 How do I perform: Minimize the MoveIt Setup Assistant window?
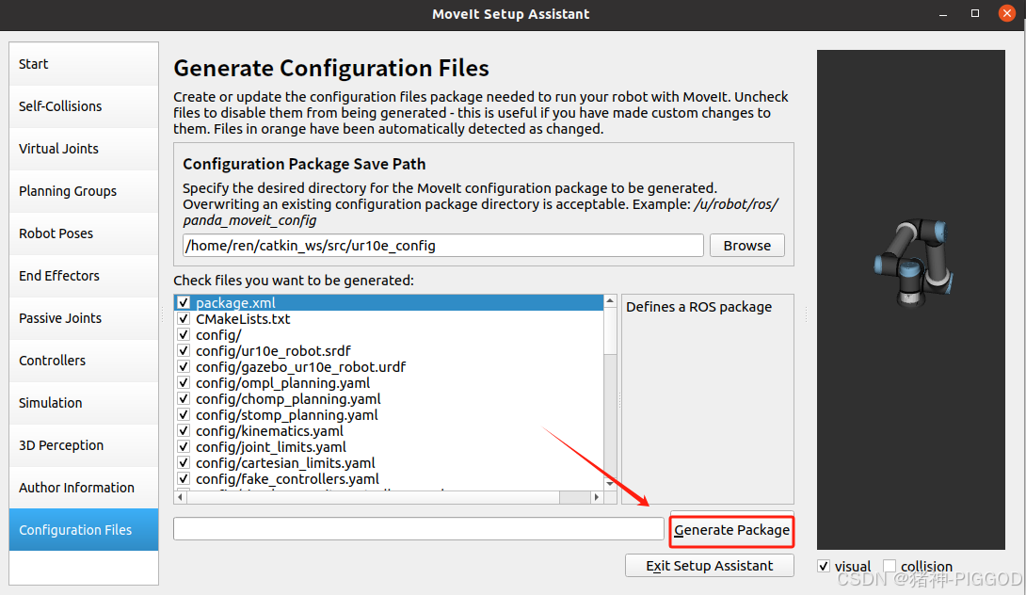point(943,14)
